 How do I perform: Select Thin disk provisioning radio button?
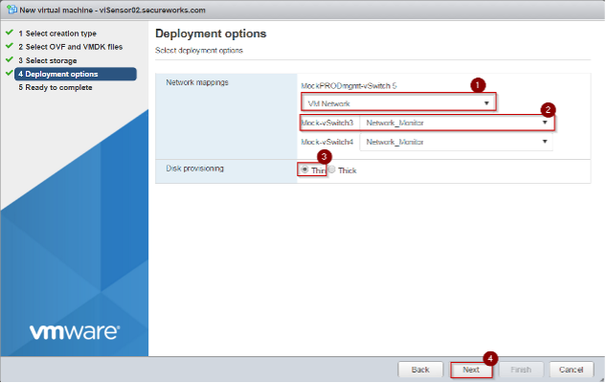(x=305, y=169)
